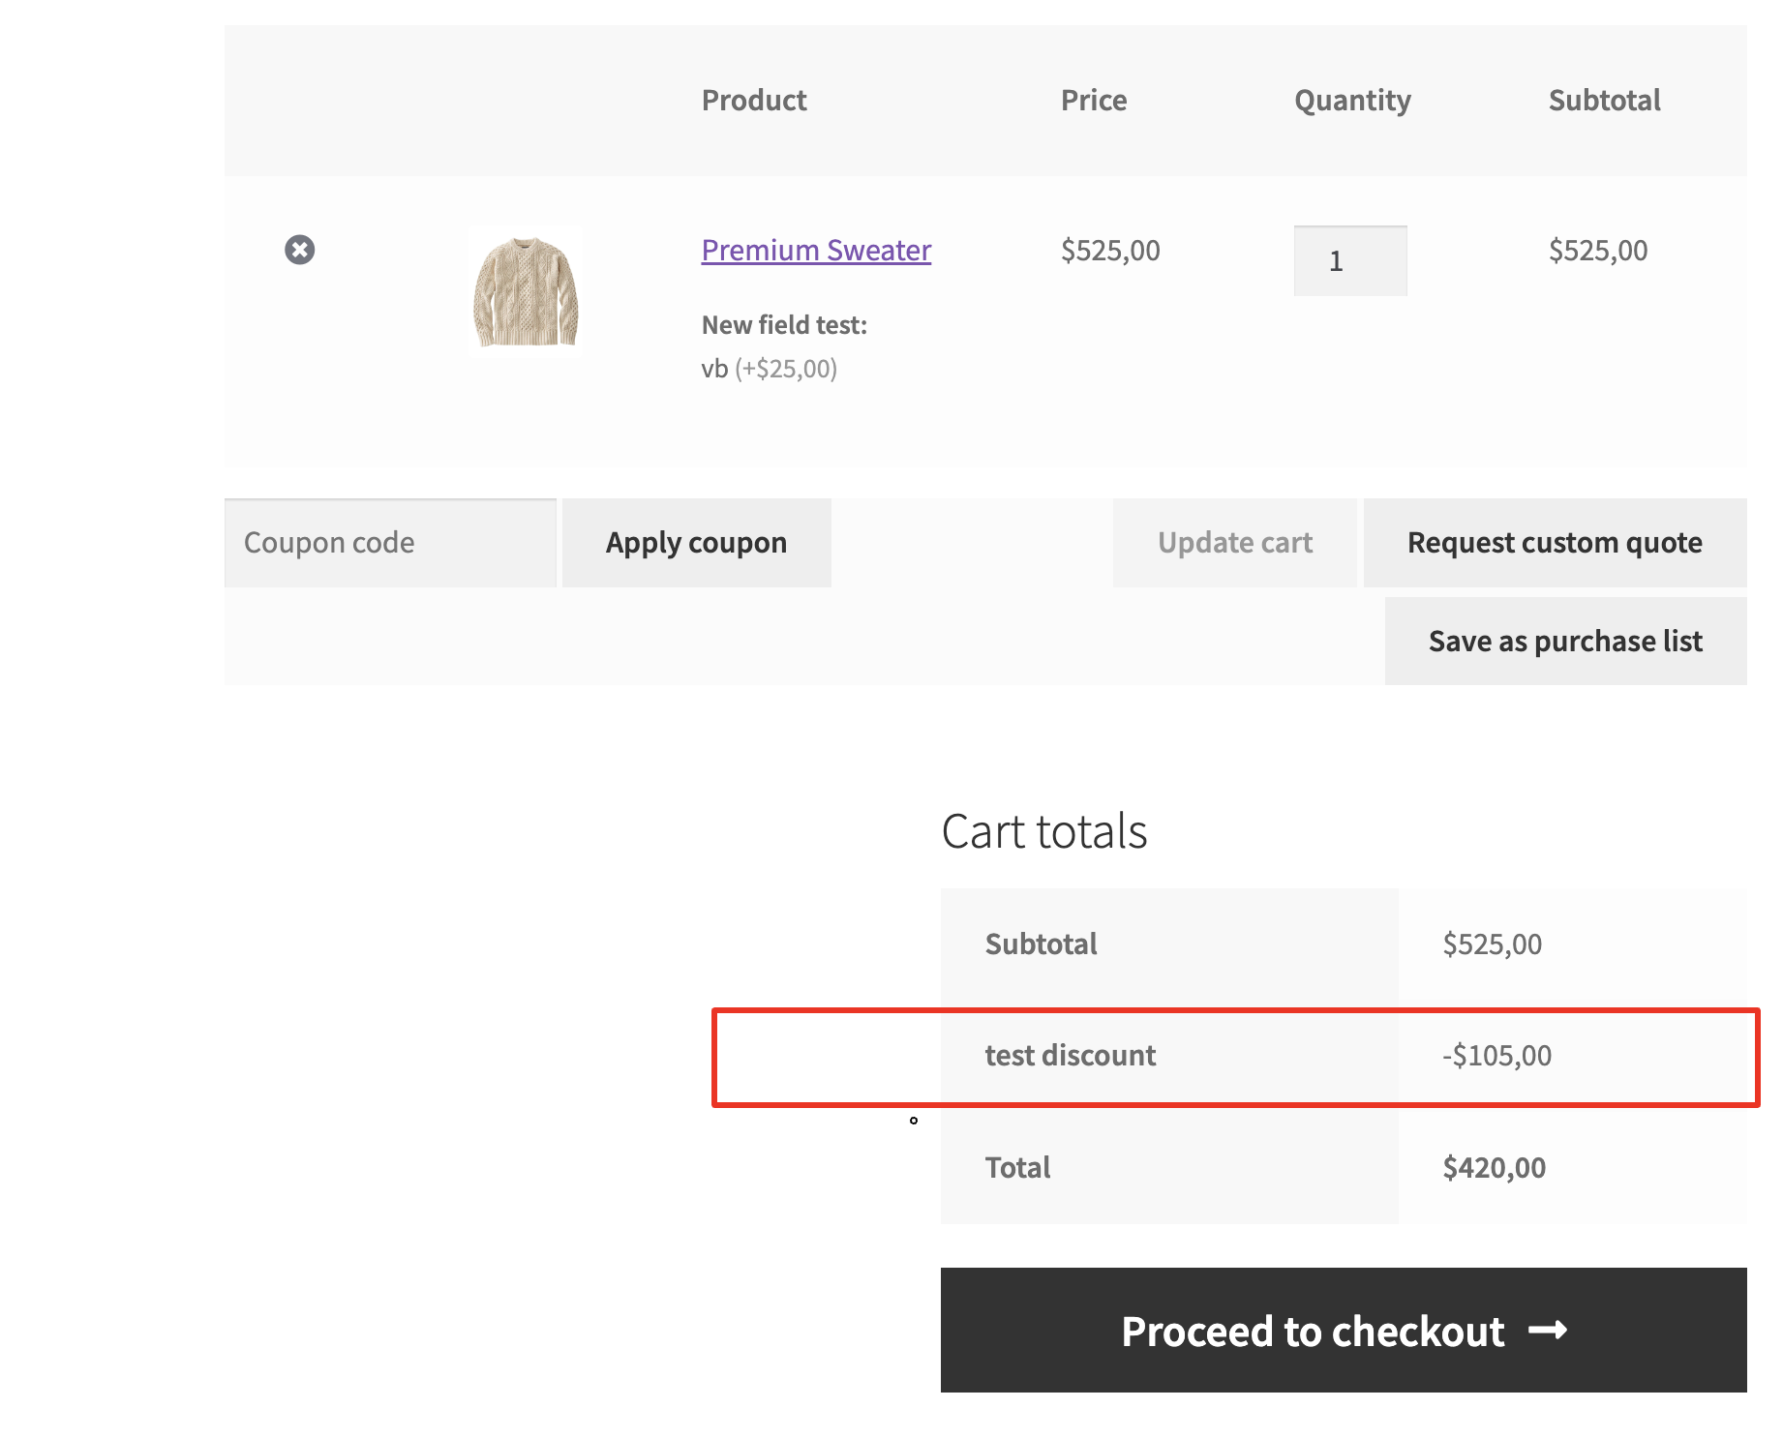Click the arrow icon on checkout button
The height and width of the screenshot is (1438, 1783).
[1547, 1332]
